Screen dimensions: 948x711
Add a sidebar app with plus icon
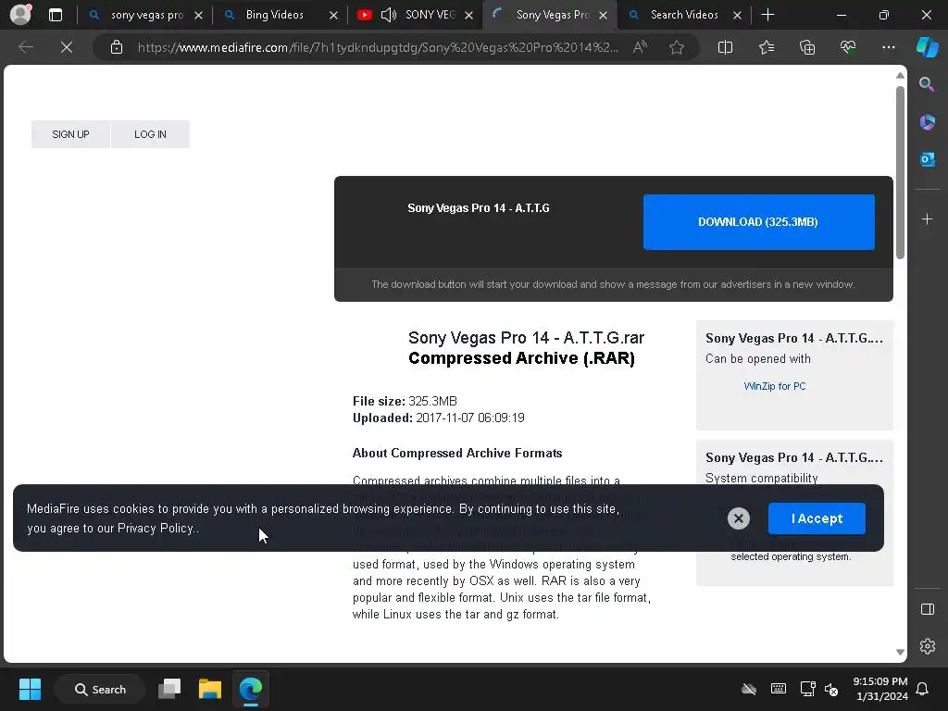[927, 218]
